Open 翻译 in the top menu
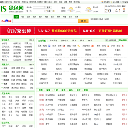Image resolution: width=128 pixels, height=128 pixels. pos(50,2)
